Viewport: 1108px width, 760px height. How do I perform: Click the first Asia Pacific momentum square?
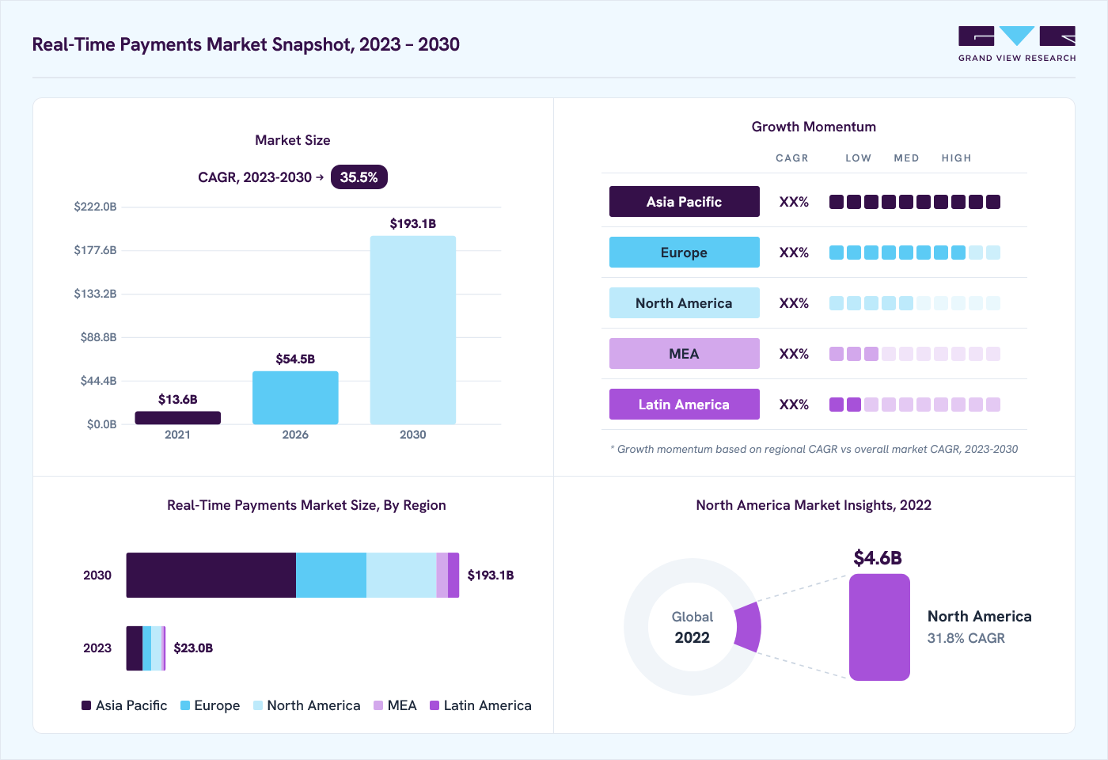click(x=837, y=202)
